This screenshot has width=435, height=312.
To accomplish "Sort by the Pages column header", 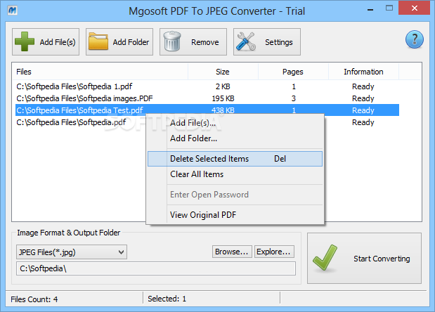I will pos(293,72).
